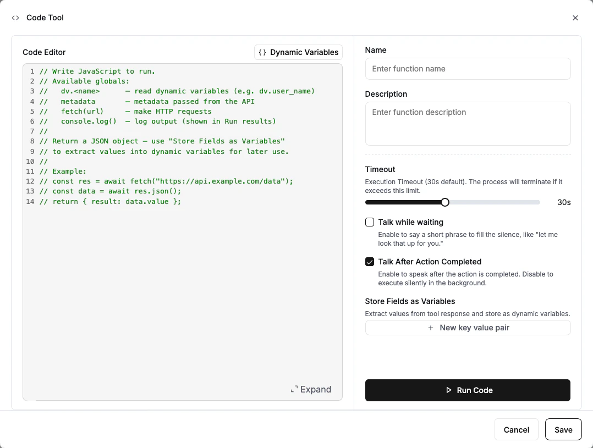Screen dimensions: 593x448
Task: Enable the Talk while waiting checkbox
Action: tap(369, 222)
